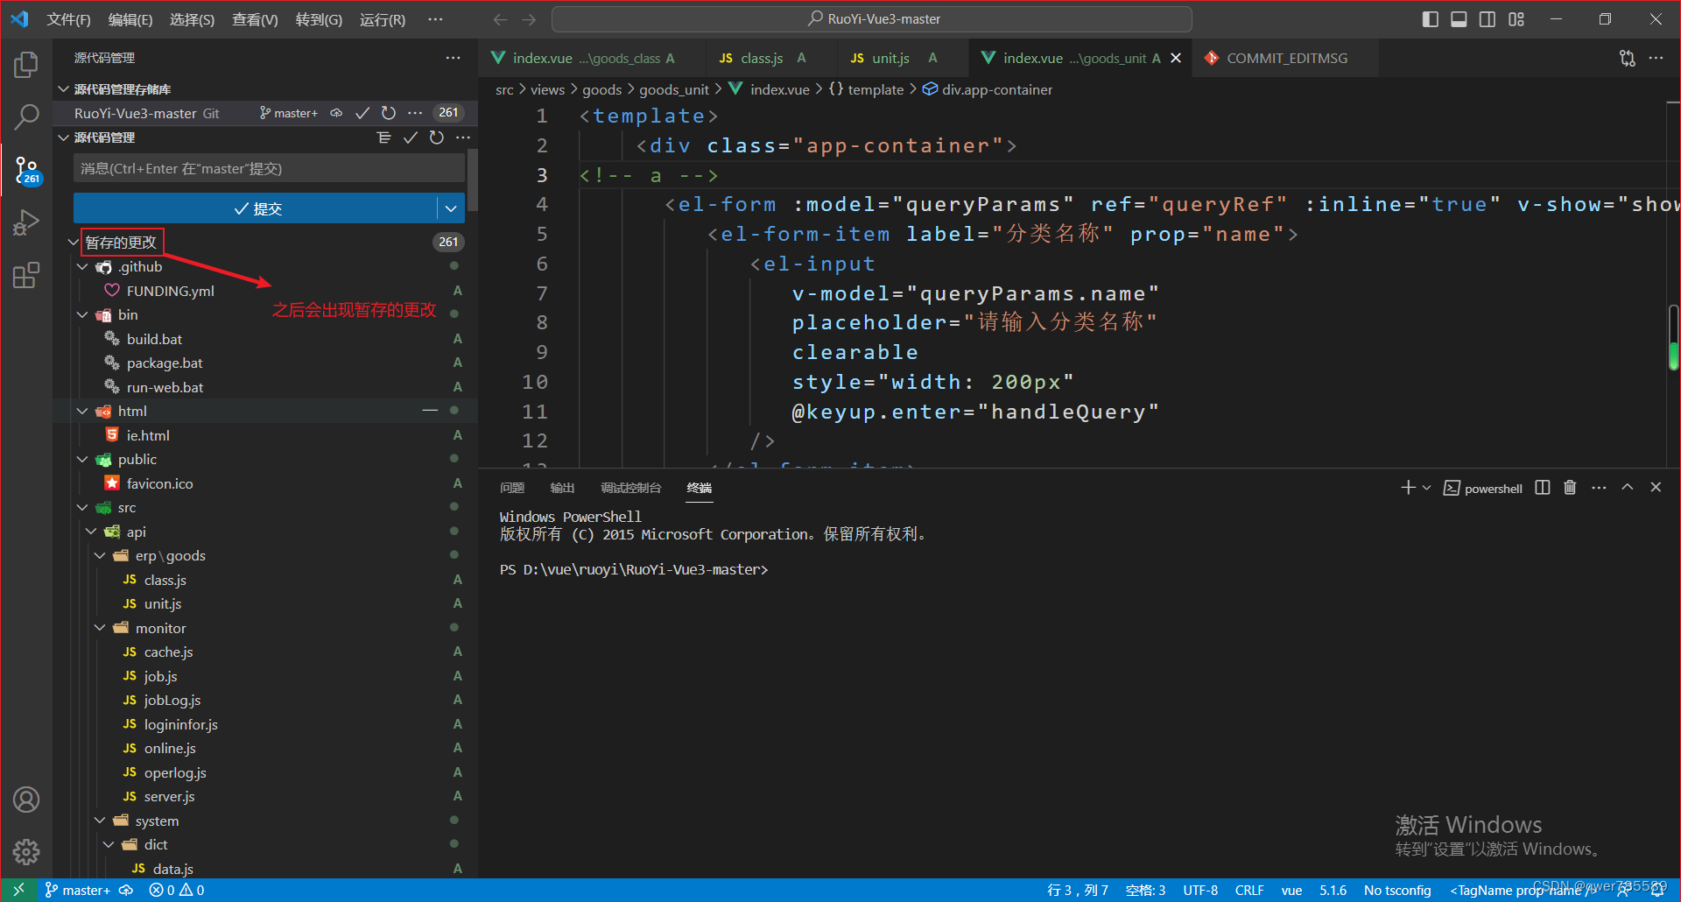The image size is (1681, 902).
Task: Toggle primary side bar visibility
Action: click(1431, 19)
